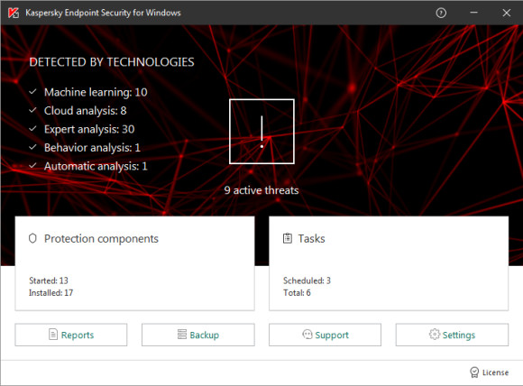Open help via the question mark icon

pyautogui.click(x=441, y=13)
